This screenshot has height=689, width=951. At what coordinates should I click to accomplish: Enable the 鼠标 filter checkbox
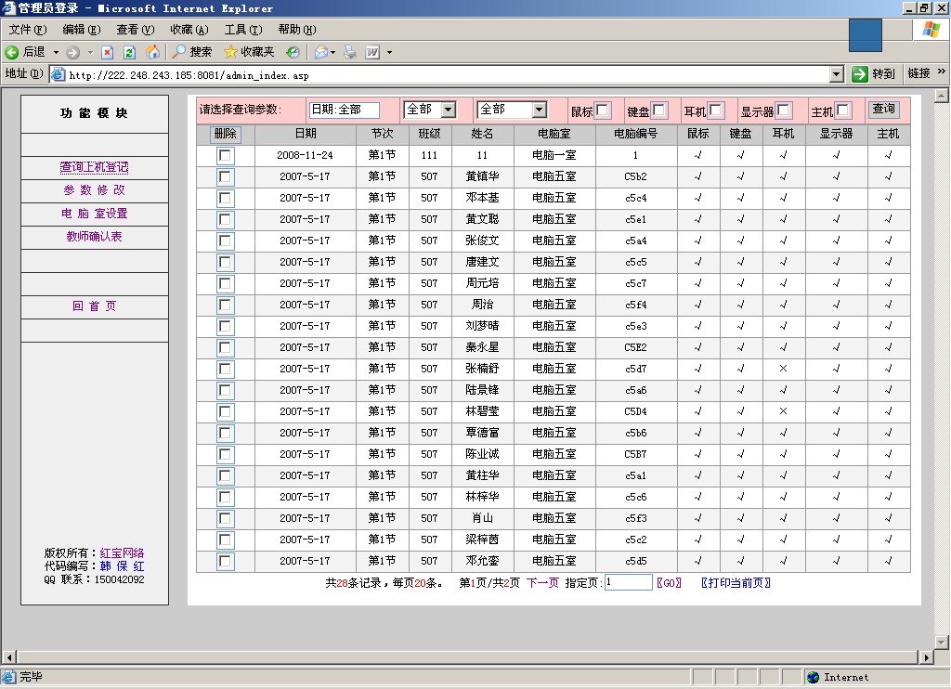[602, 110]
